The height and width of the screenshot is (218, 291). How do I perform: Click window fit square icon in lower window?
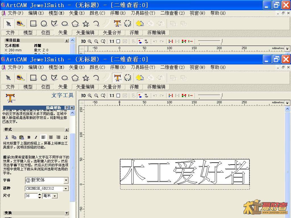click(x=118, y=96)
